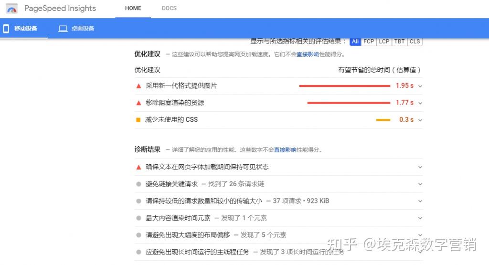Enable the CLS metric filter
Image resolution: width=489 pixels, height=265 pixels.
(x=415, y=42)
